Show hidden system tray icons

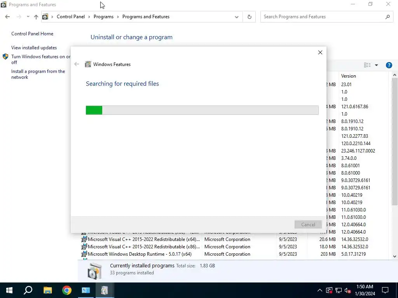(320, 290)
